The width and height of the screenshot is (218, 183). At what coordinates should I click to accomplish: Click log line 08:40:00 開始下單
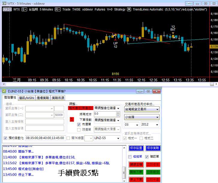[18, 151]
